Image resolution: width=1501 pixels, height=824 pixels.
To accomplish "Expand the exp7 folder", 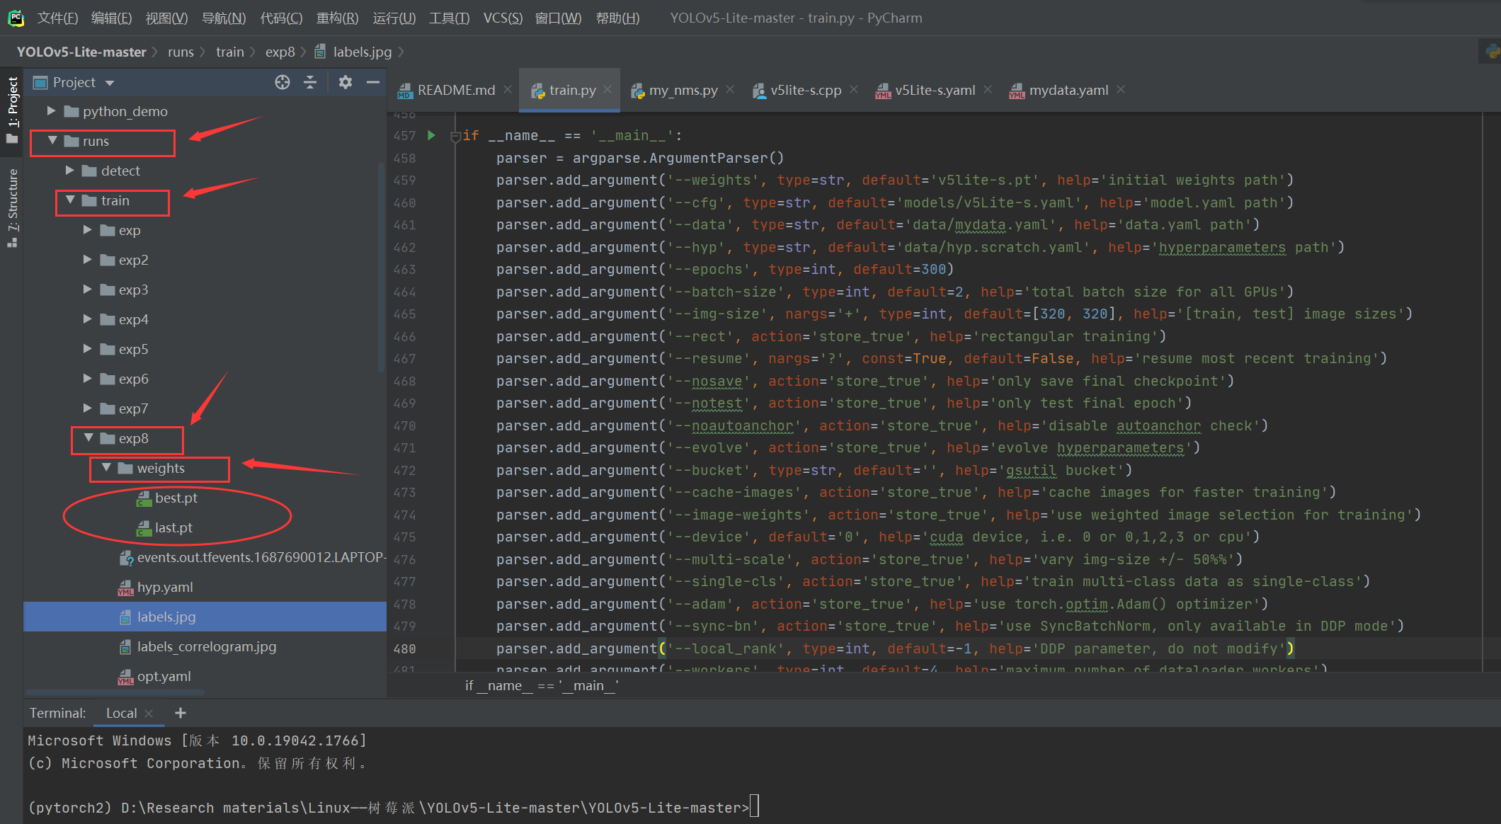I will (88, 408).
